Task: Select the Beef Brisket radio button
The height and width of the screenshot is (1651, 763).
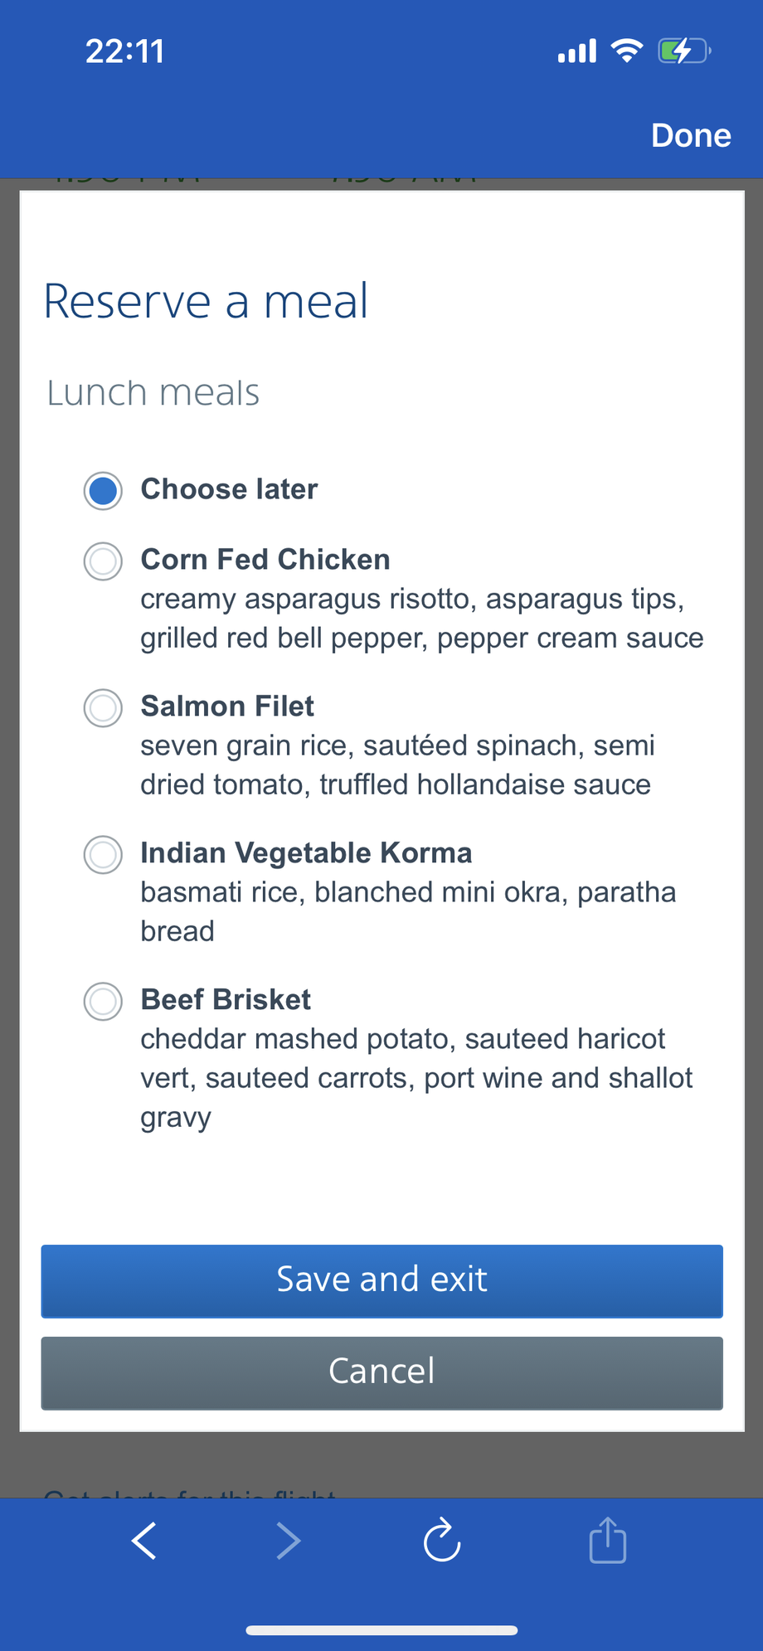Action: point(104,1002)
